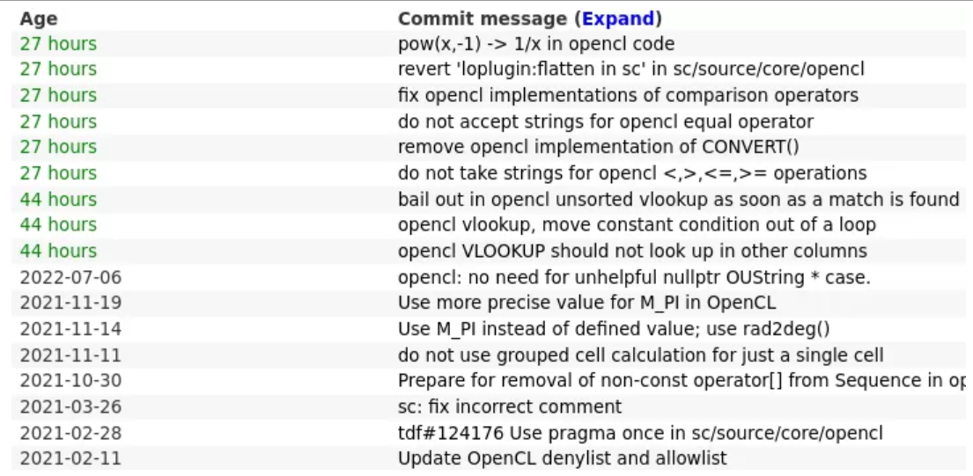Open 'tdf#124176 Use pragma once' commit
The image size is (973, 476).
point(639,433)
